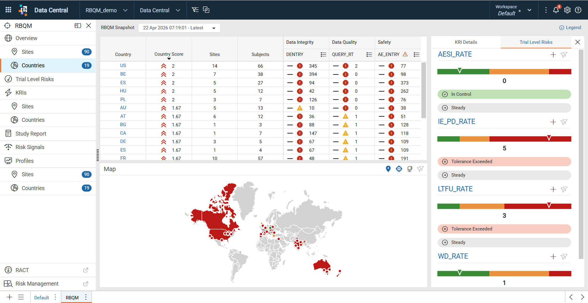The image size is (588, 303).
Task: Click the map crosshair locate icon
Action: (399, 169)
